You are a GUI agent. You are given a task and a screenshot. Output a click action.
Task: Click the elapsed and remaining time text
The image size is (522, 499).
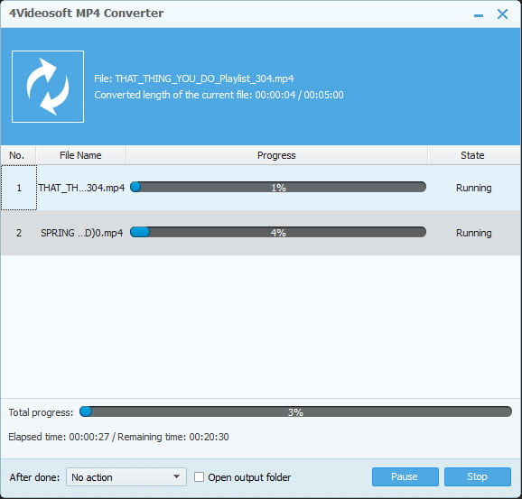118,437
